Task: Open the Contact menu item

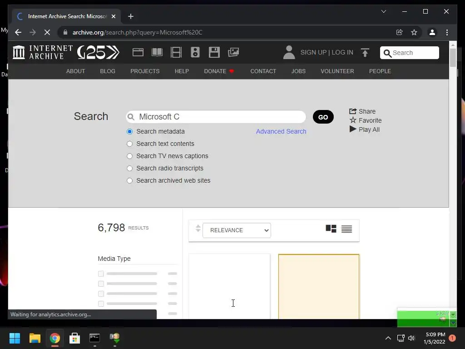Action: (263, 71)
